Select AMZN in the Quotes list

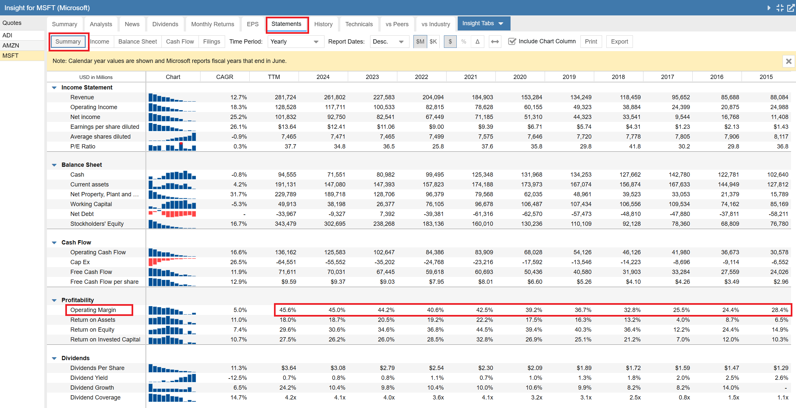[11, 46]
